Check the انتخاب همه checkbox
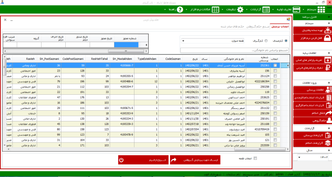 255,158
